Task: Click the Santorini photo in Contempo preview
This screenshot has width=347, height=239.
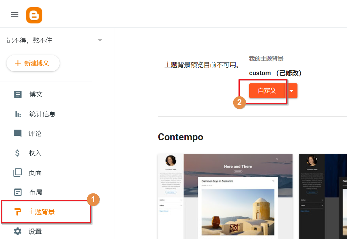Action: coord(238,212)
